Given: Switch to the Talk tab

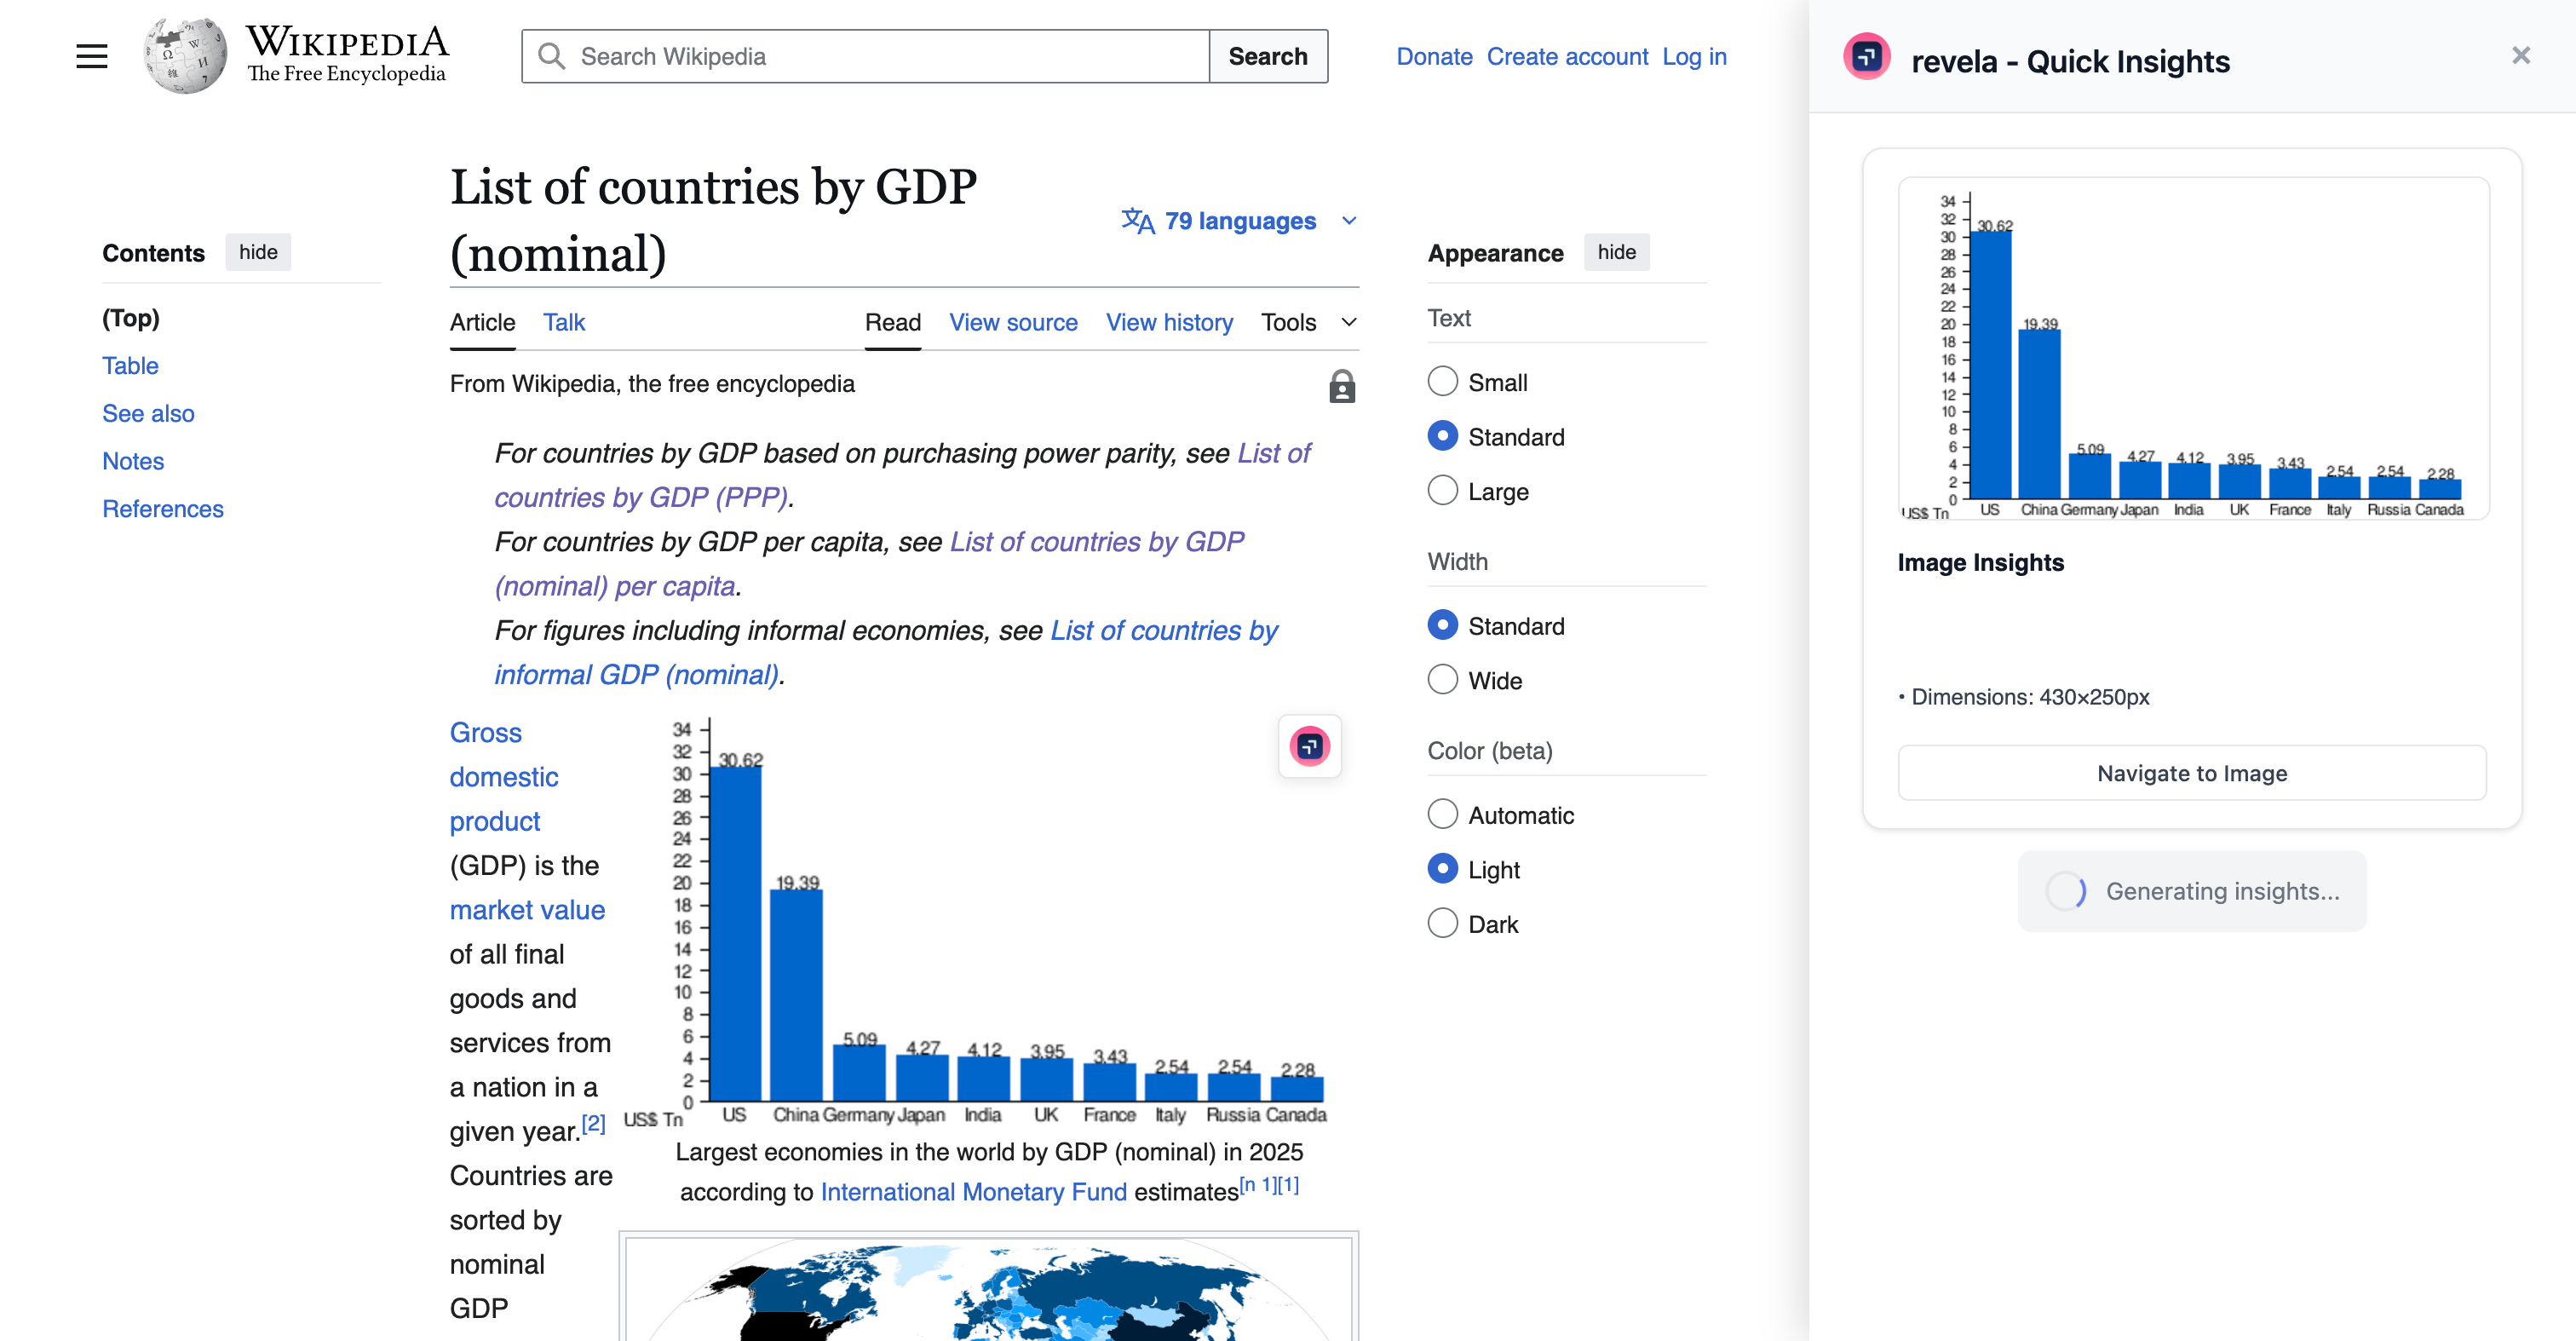Looking at the screenshot, I should tap(563, 322).
